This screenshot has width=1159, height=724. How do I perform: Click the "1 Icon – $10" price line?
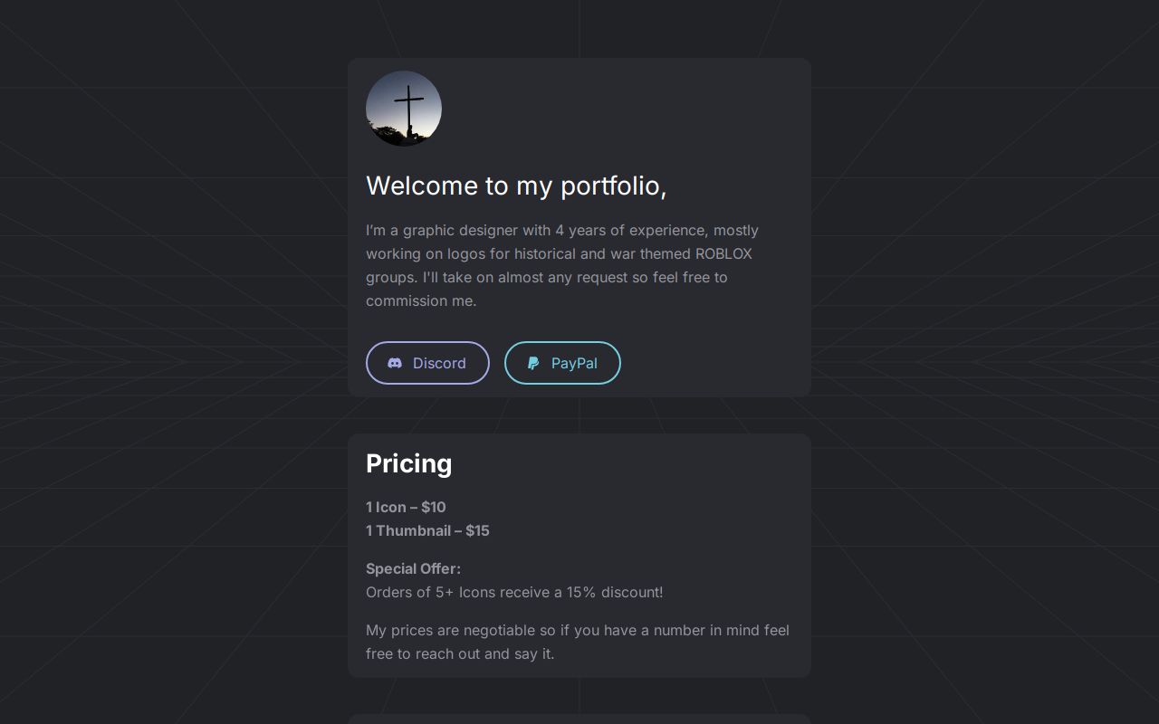tap(406, 507)
